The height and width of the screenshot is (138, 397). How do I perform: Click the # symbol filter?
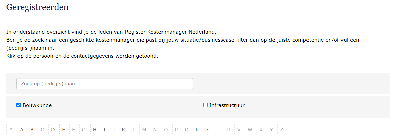pos(11,130)
